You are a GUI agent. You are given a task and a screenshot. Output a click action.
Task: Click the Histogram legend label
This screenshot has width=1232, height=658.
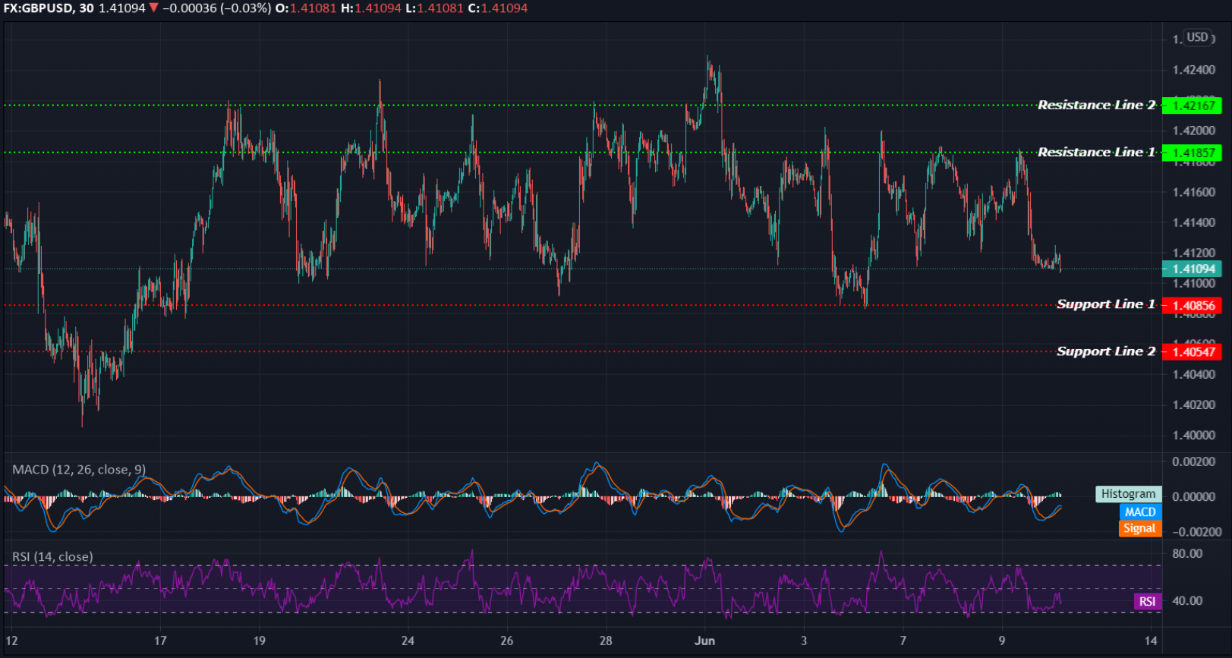1128,494
